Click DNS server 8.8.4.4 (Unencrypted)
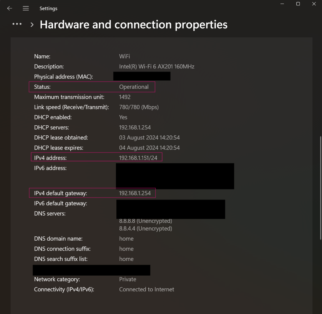This screenshot has width=322, height=314. (x=146, y=229)
